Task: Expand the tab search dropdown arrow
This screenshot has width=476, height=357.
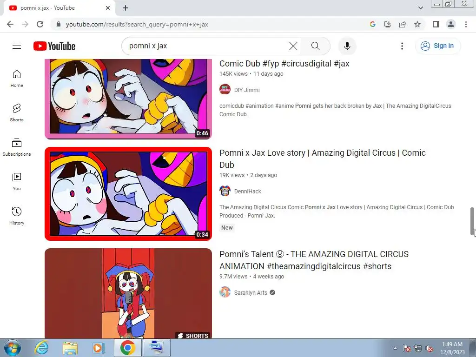Action: pos(420,8)
